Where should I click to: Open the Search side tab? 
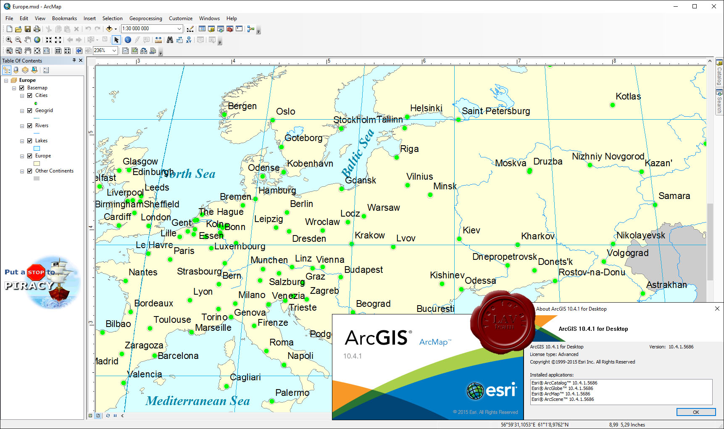point(719,101)
